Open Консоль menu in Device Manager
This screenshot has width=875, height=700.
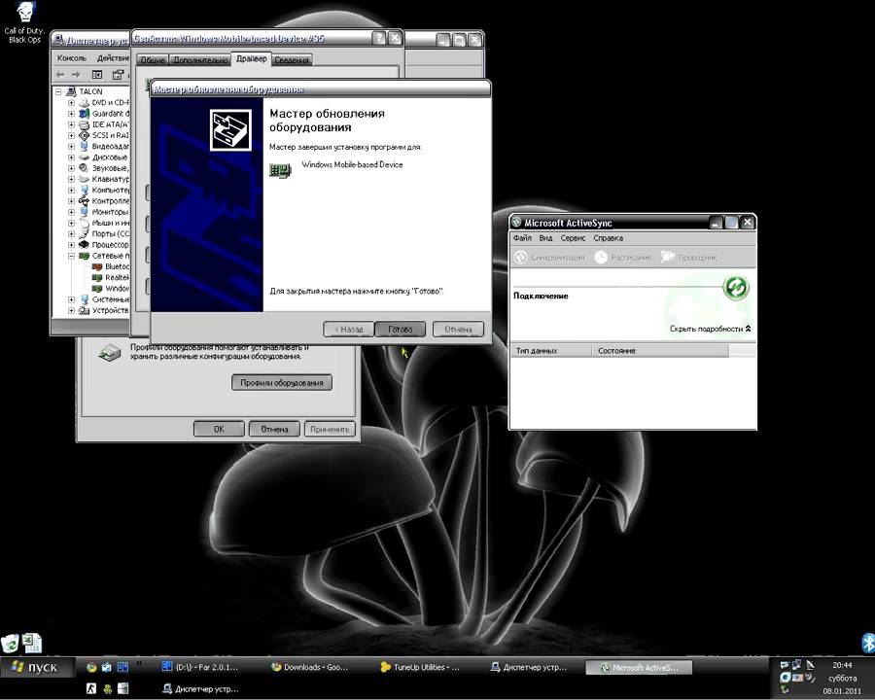(71, 58)
